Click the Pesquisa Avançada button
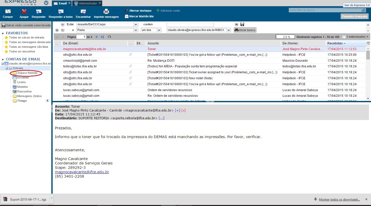This screenshot has height=206, width=371. 354,16
